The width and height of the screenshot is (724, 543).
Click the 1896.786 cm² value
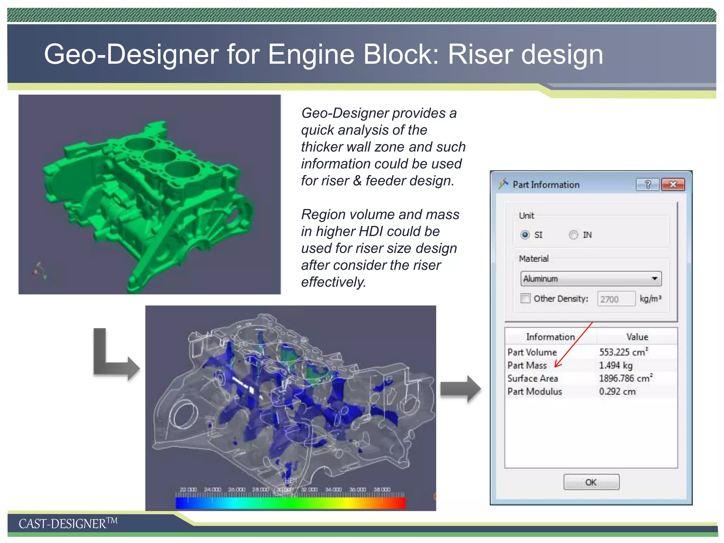point(626,378)
